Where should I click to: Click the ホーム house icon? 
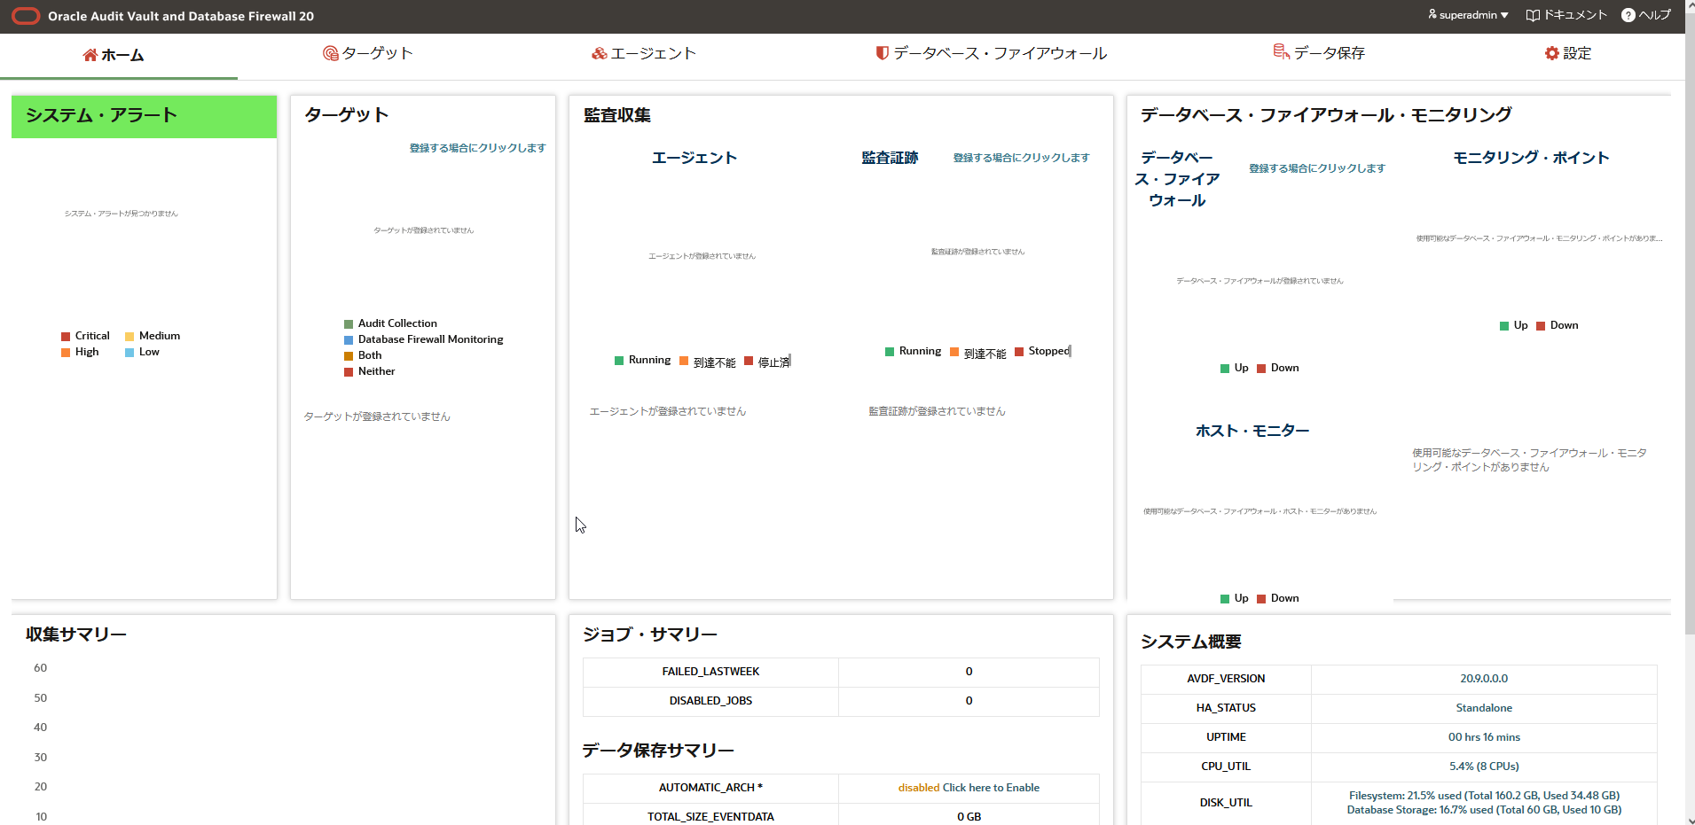[90, 55]
